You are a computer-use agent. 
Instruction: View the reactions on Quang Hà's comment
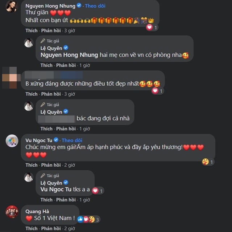tap(89, 219)
